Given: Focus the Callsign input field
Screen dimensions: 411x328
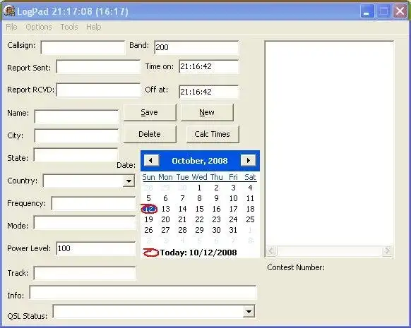Looking at the screenshot, I should click(83, 47).
